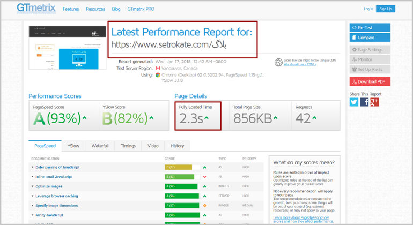This screenshot has height=225, width=413.
Task: Click the GTmetrix logo
Action: pyautogui.click(x=36, y=9)
